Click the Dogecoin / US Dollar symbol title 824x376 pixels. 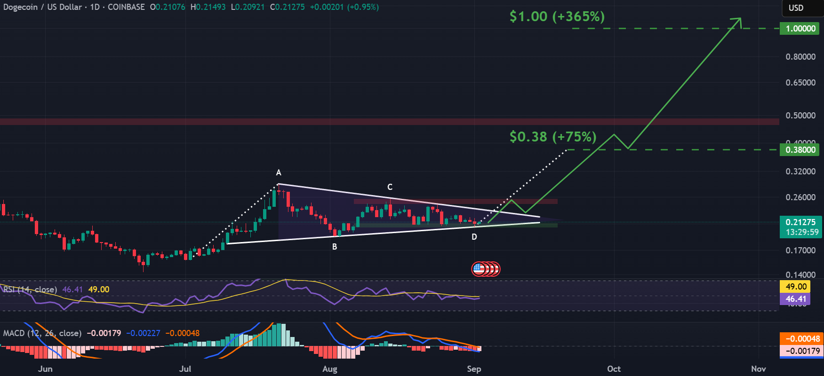tap(42, 7)
